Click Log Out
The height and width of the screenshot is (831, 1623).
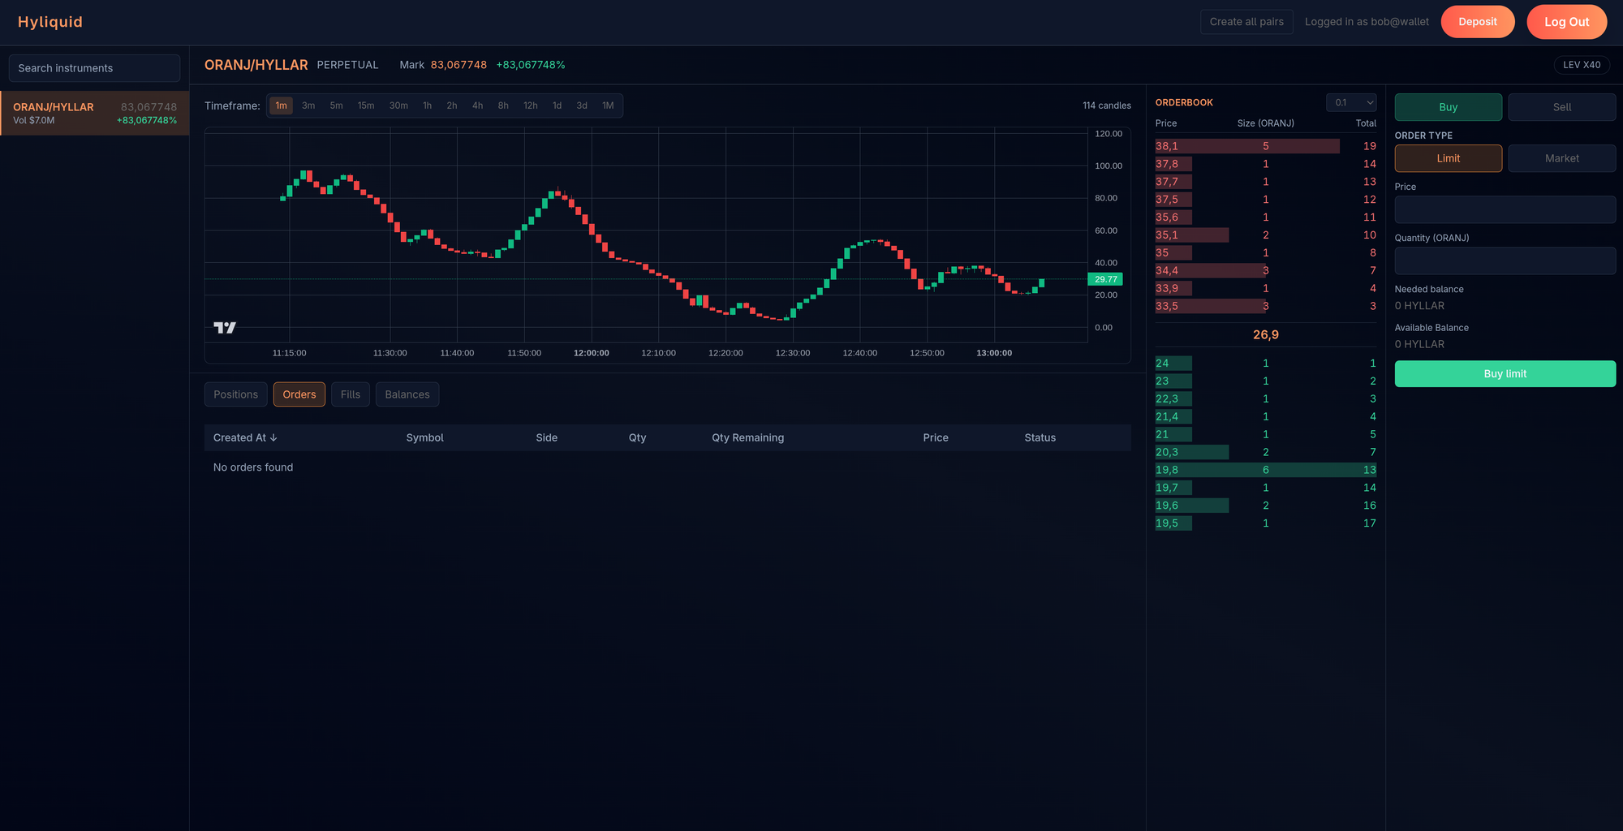[1566, 21]
